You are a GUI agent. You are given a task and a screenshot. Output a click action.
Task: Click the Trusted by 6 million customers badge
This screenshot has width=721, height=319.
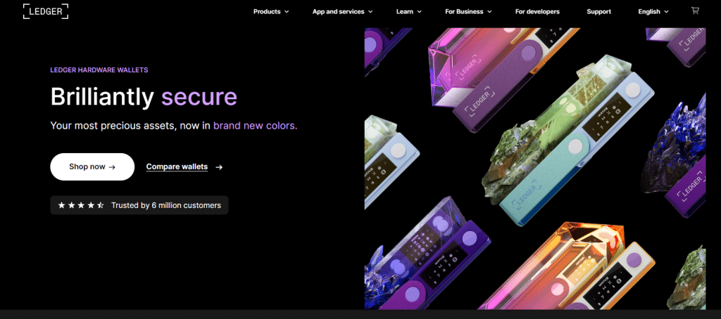139,205
